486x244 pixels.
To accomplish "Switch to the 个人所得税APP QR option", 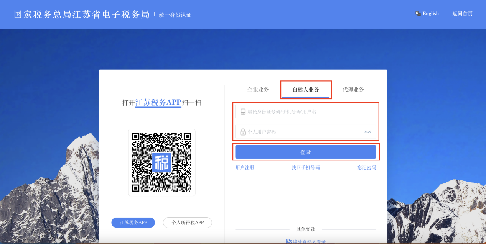I will (x=187, y=223).
